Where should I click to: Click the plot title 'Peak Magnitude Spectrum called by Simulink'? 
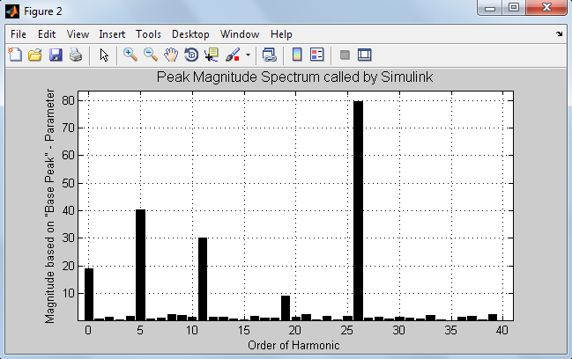tap(294, 77)
